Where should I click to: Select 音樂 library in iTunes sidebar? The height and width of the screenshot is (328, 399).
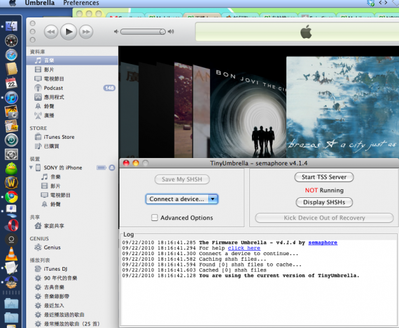[x=72, y=60]
